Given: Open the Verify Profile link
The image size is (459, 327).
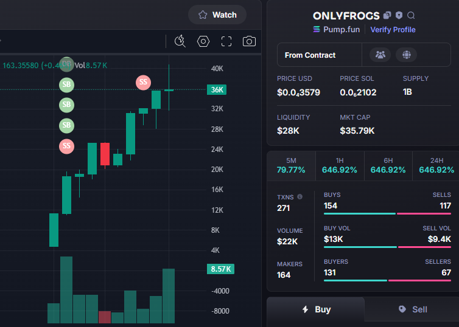Looking at the screenshot, I should (x=393, y=30).
